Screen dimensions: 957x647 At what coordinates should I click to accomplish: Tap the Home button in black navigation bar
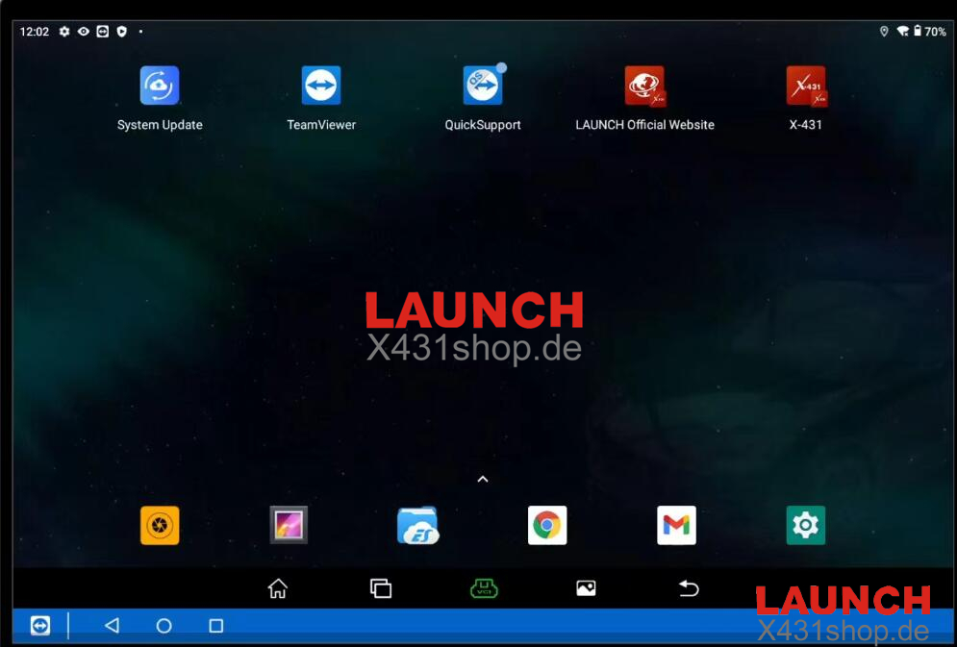pos(278,588)
